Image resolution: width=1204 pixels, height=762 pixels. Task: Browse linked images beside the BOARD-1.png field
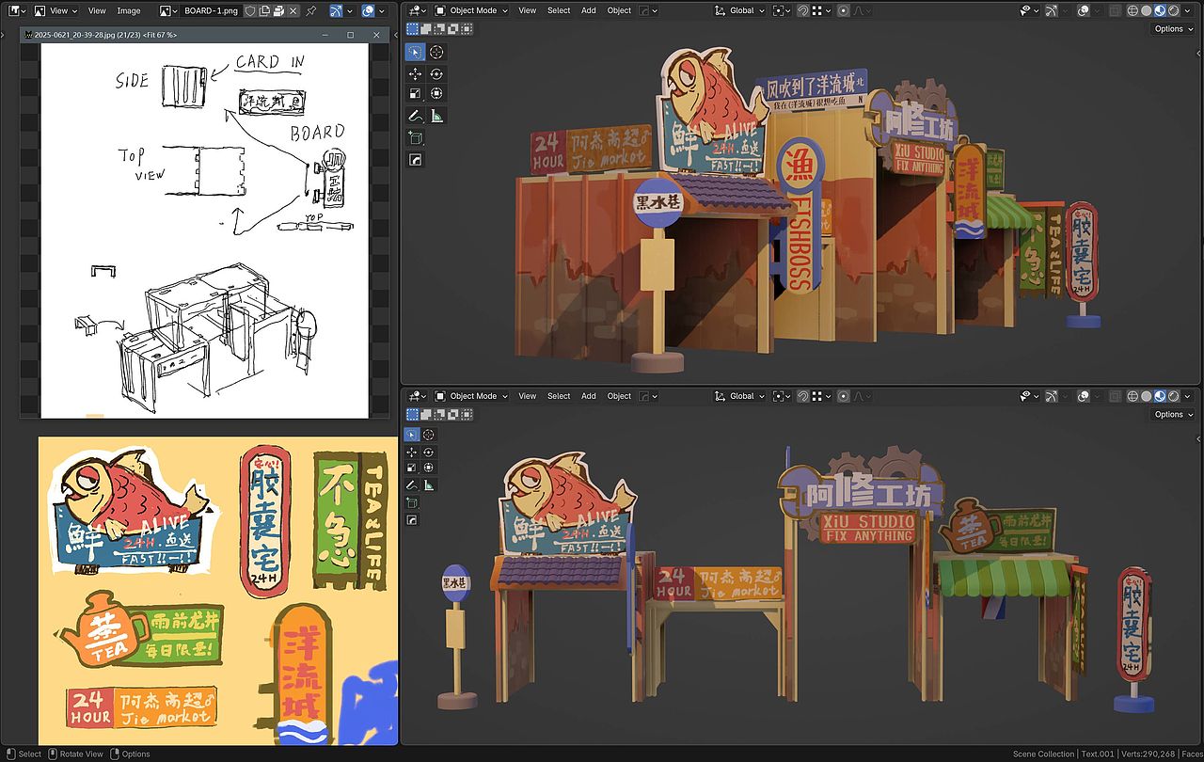[x=167, y=10]
